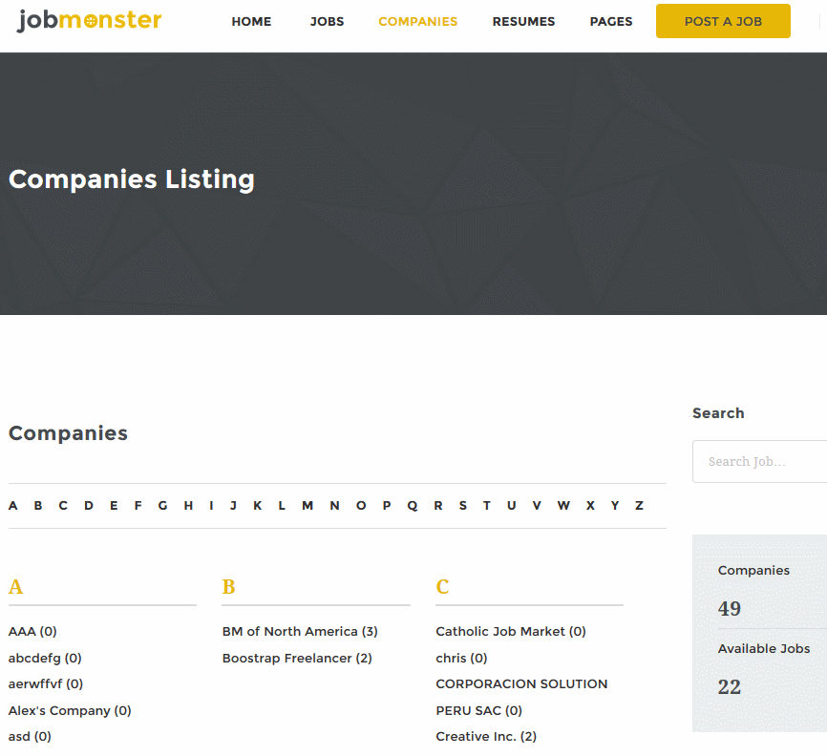Filter companies by letter M
Screen dimensions: 827x756
(x=307, y=506)
